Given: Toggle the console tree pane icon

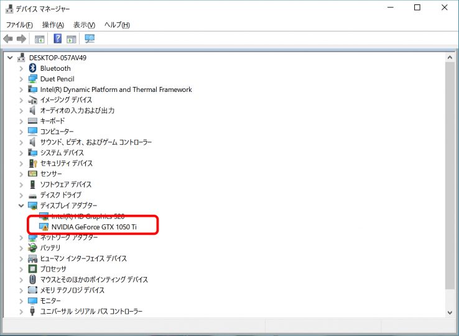Looking at the screenshot, I should 39,39.
